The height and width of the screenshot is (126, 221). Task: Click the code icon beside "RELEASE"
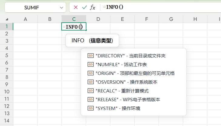point(90,99)
